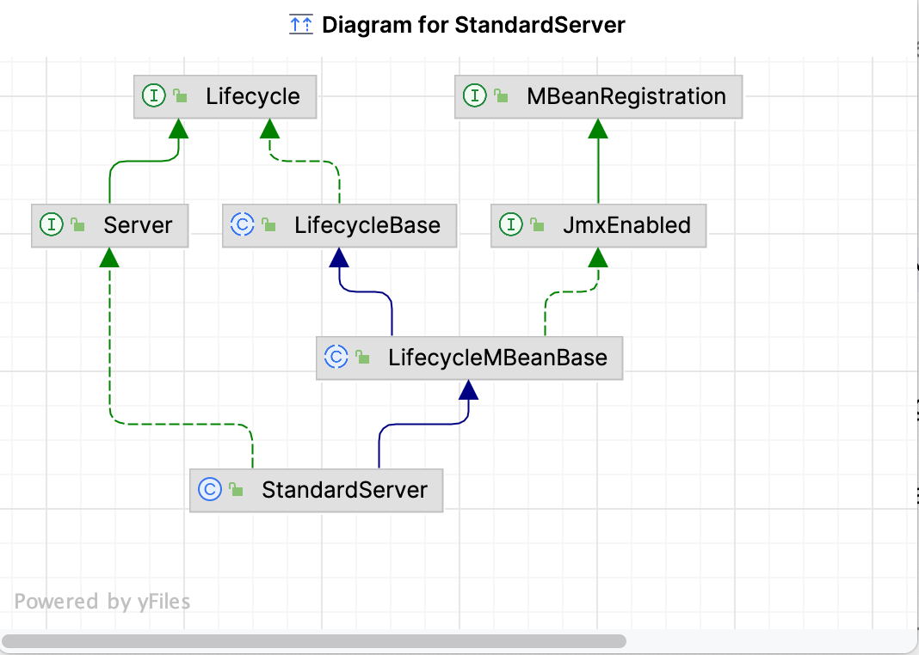Click the green arrowhead under MBeanRegistration
The height and width of the screenshot is (655, 919).
598,129
